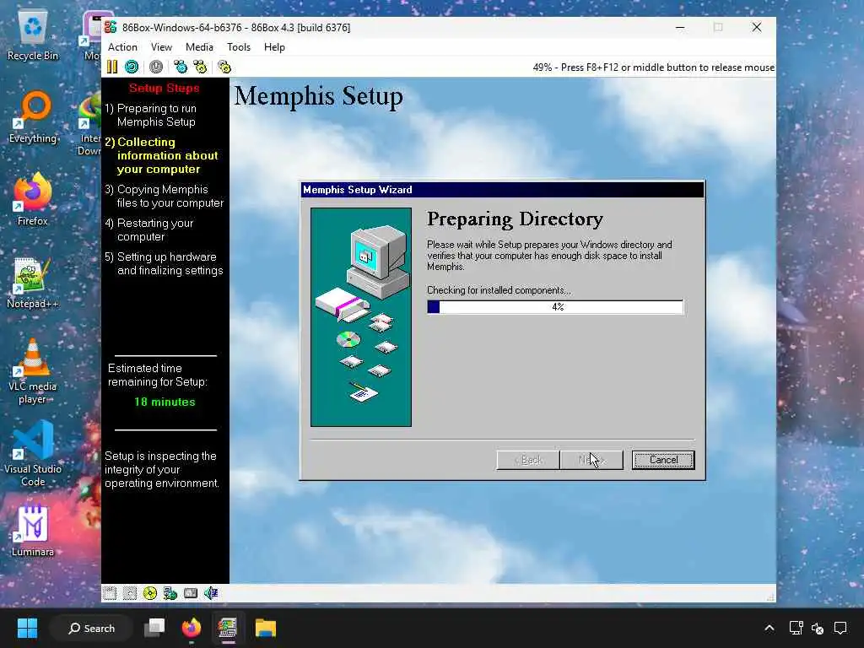Open the notifications tray icon
Screen dimensions: 864x648
point(840,628)
